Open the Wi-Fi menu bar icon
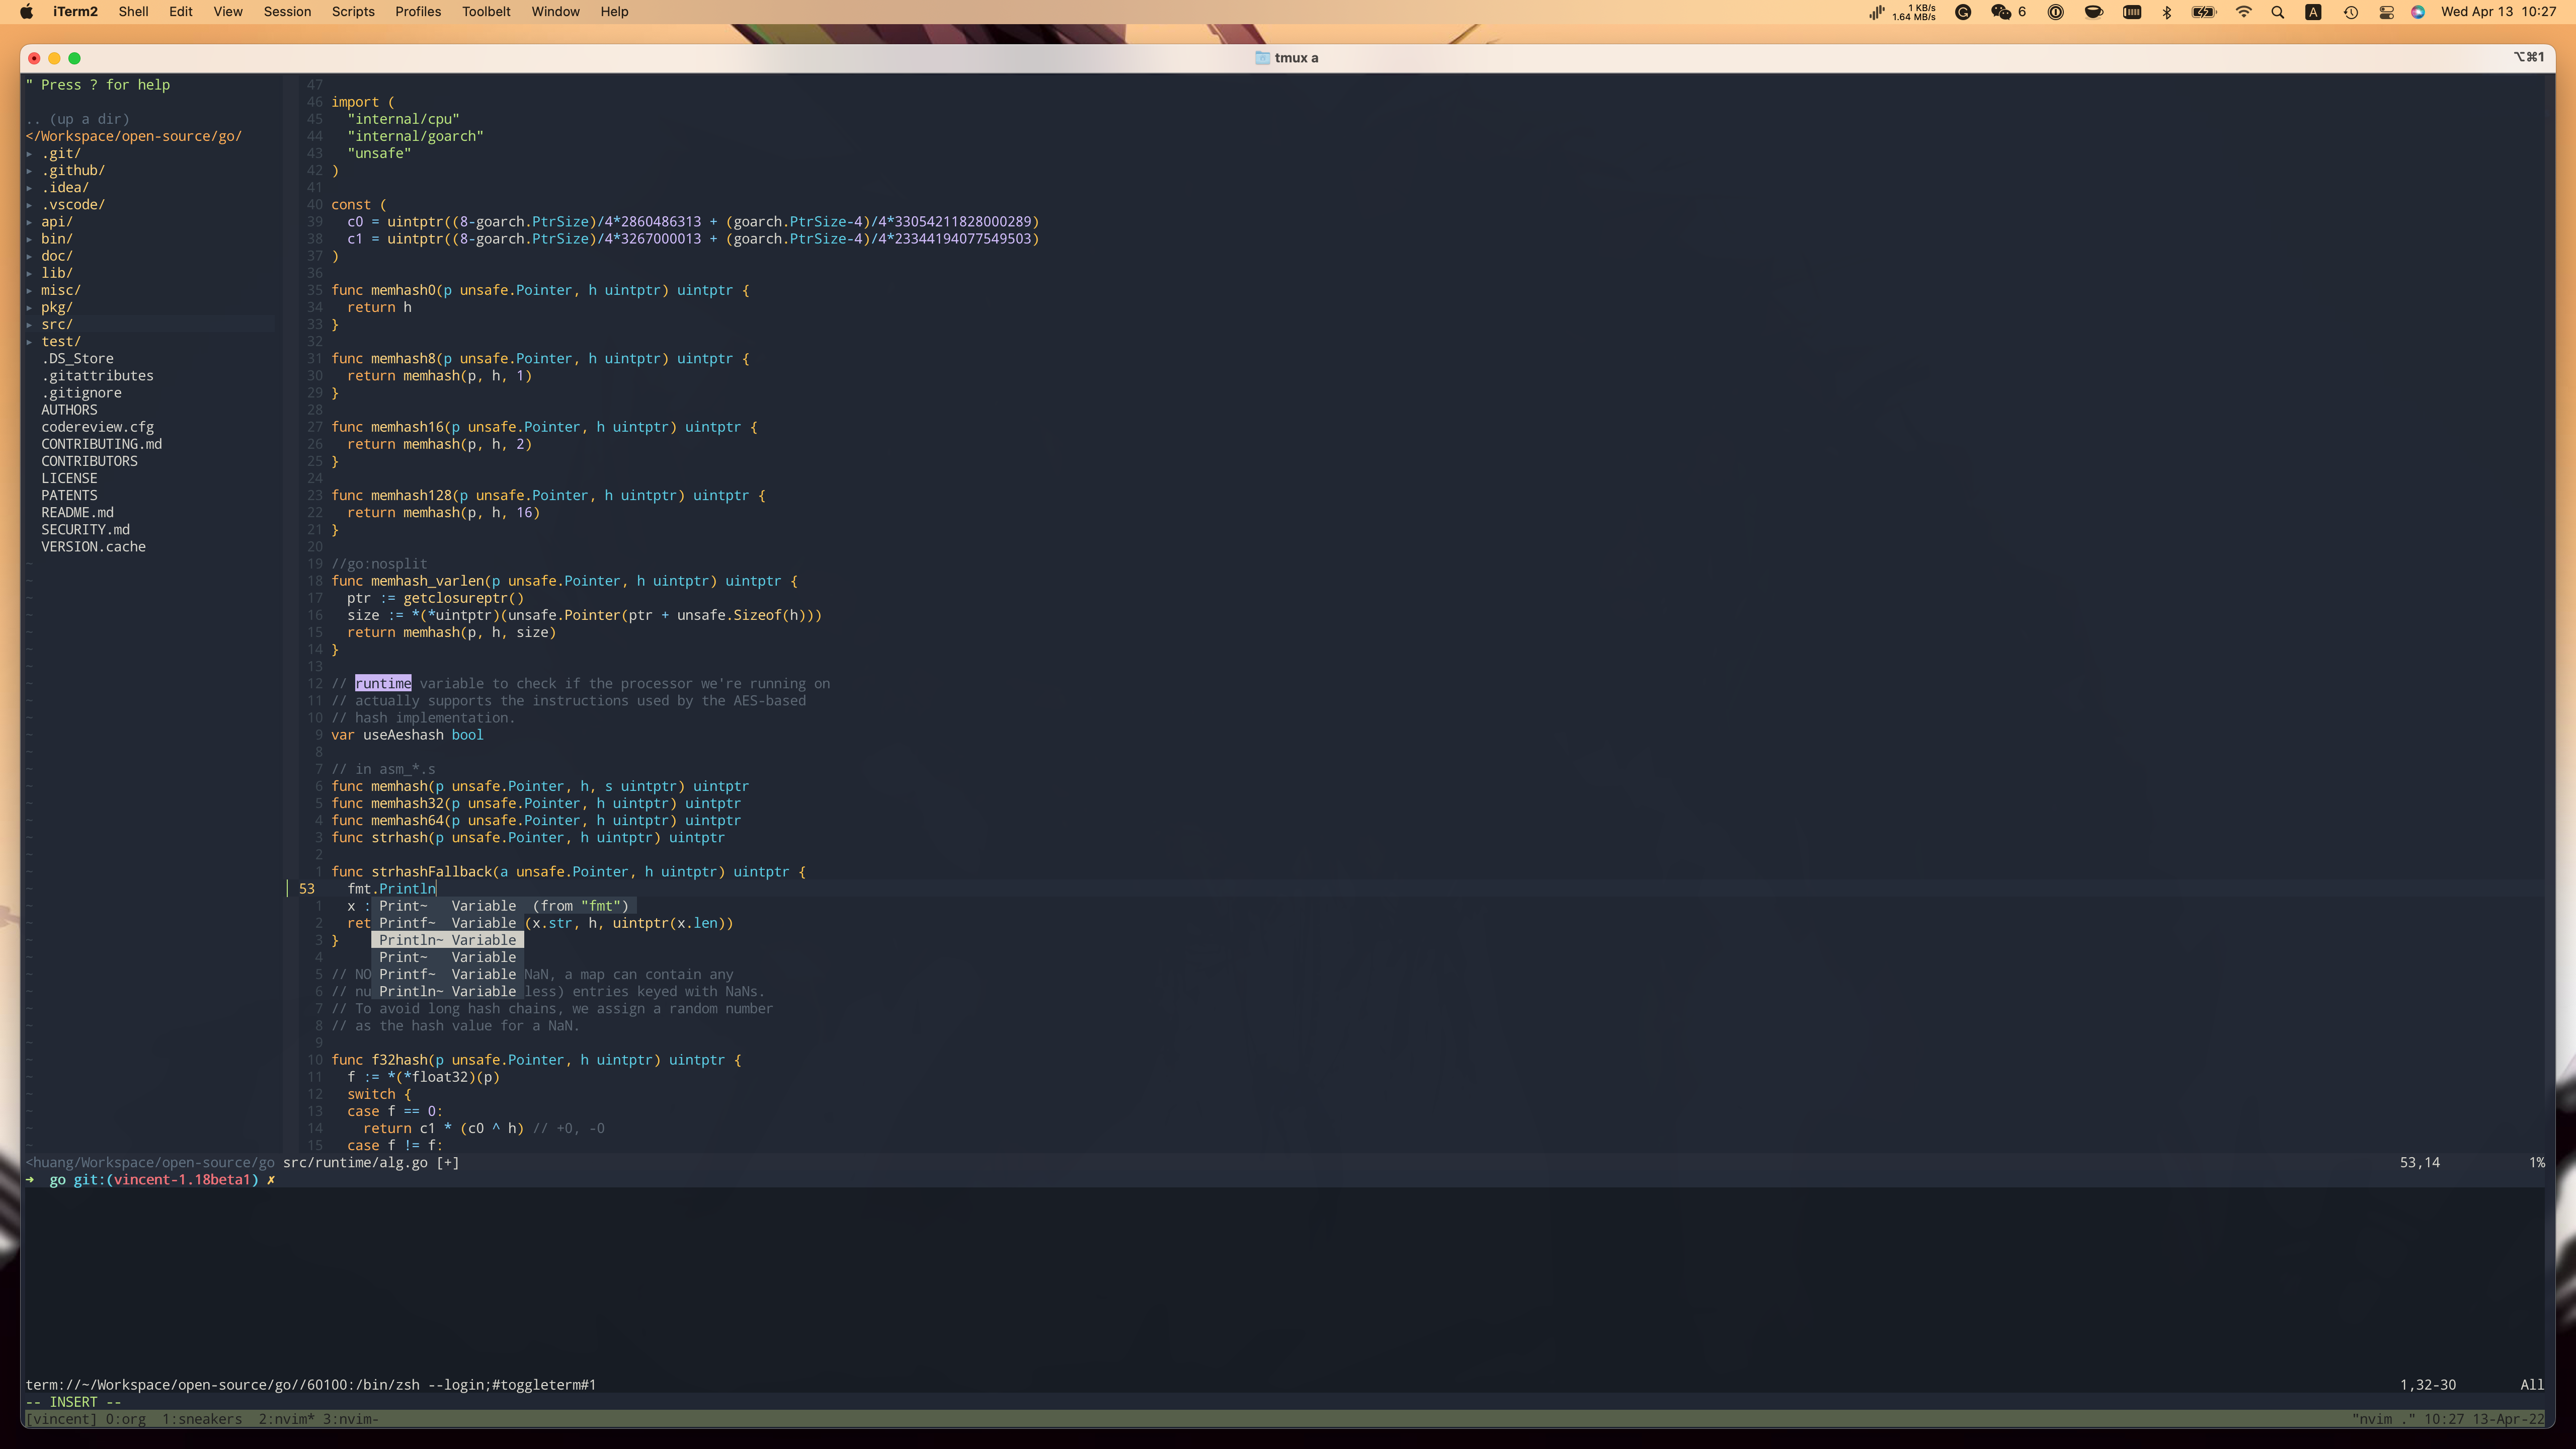Image resolution: width=2576 pixels, height=1449 pixels. (x=2244, y=12)
